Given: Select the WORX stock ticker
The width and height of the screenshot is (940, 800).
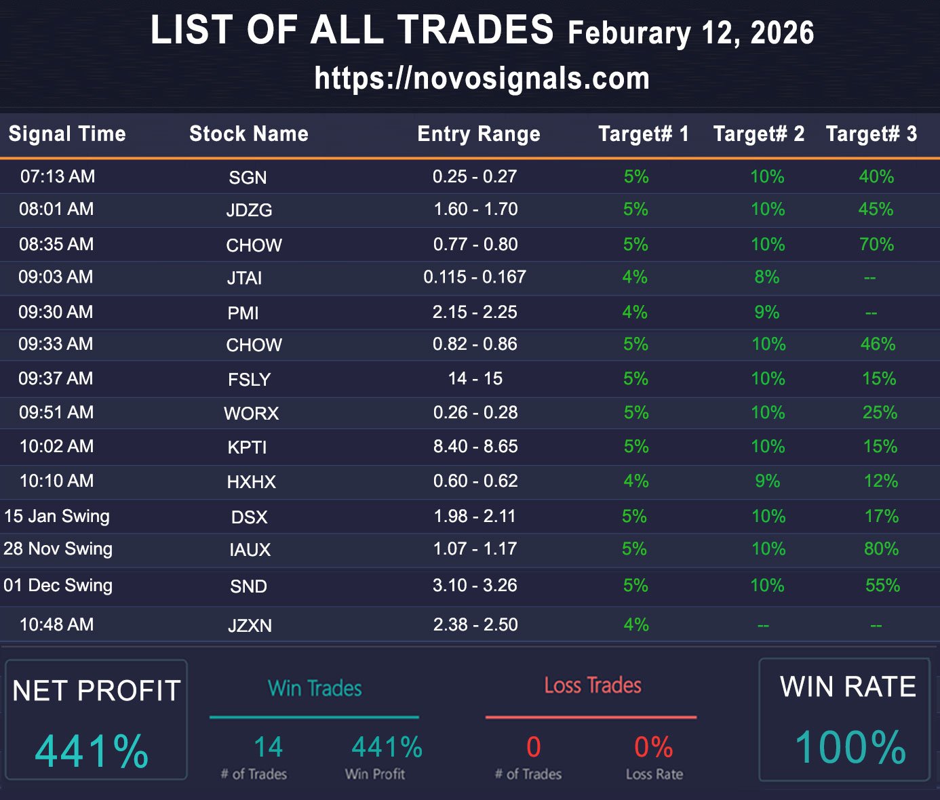Looking at the screenshot, I should coord(251,414).
